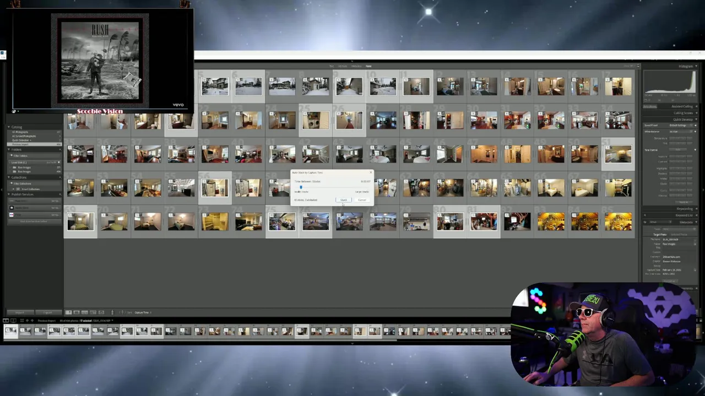Collapse the Publish Services panel triangle
The height and width of the screenshot is (396, 705).
(9, 194)
